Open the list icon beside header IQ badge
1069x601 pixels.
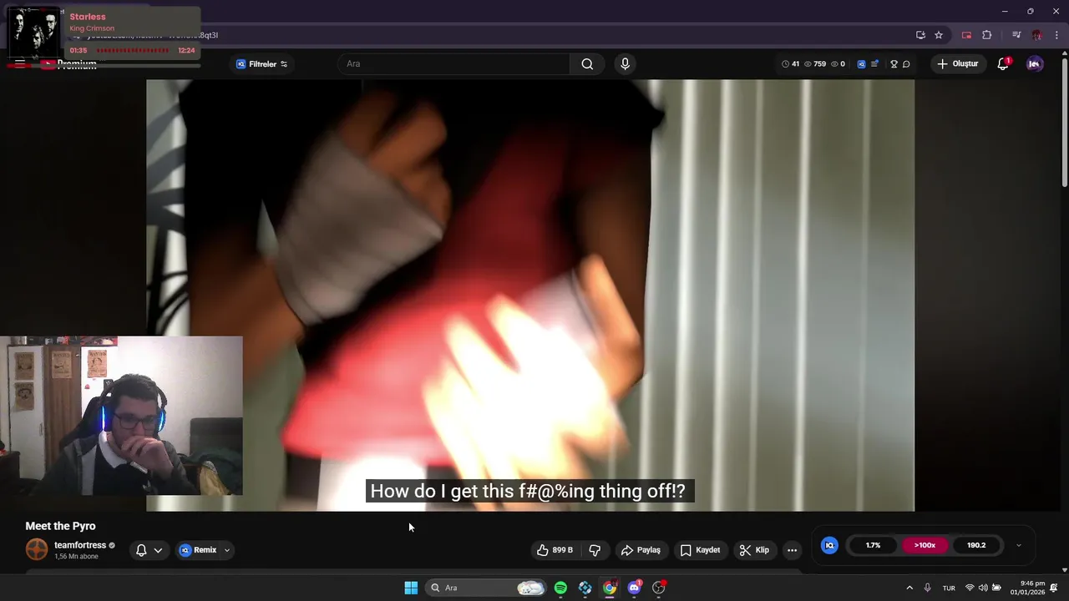click(874, 64)
